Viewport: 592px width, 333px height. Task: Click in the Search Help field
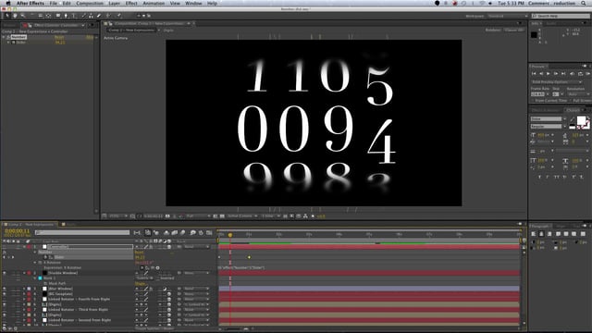pyautogui.click(x=561, y=16)
